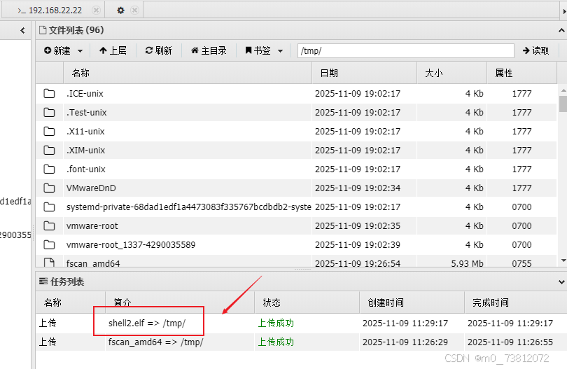The image size is (567, 369).
Task: Open the 书签 dropdown arrow
Action: (280, 51)
